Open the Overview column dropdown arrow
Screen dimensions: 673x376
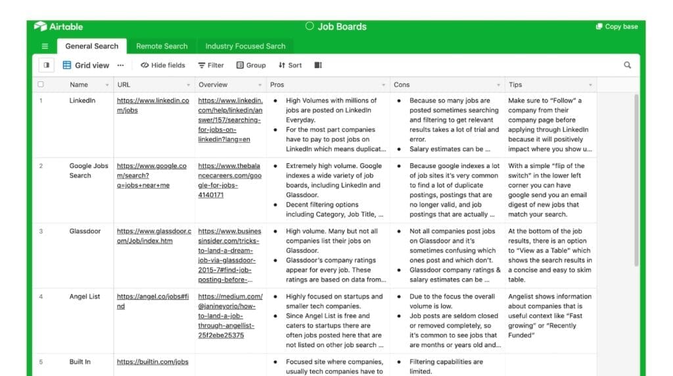tap(260, 85)
